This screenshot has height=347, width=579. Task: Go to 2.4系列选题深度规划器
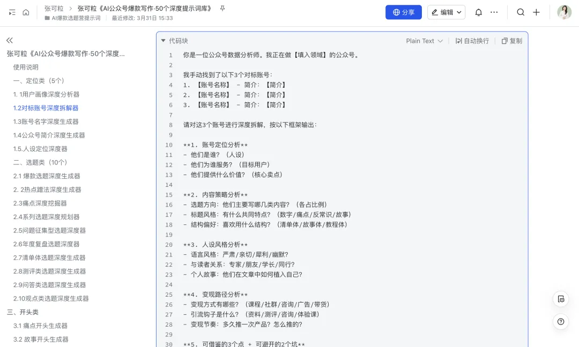[47, 217]
